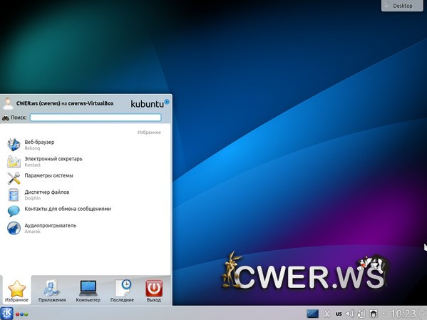The height and width of the screenshot is (320, 427).
Task: Click the 10:23 clock
Action: (403, 314)
